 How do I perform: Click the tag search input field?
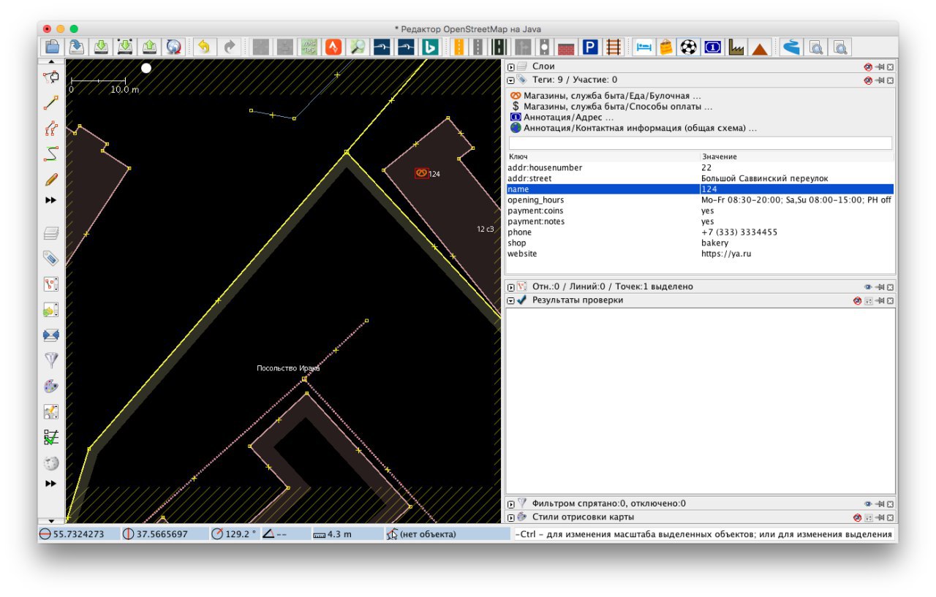click(x=701, y=143)
